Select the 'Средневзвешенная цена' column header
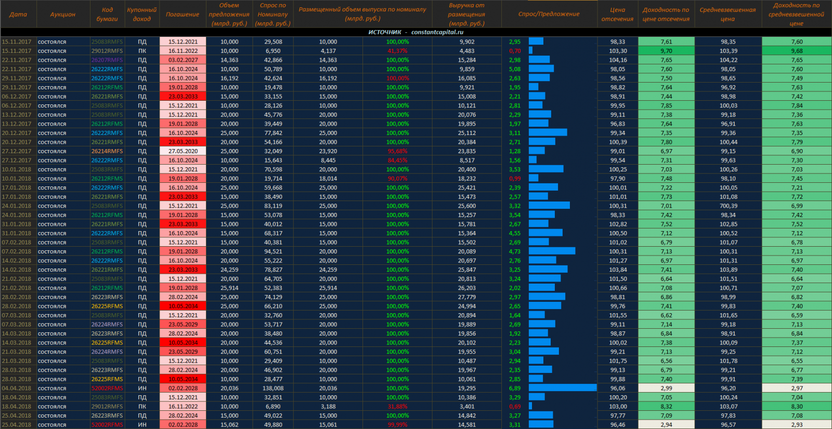This screenshot has width=832, height=429. pyautogui.click(x=727, y=15)
